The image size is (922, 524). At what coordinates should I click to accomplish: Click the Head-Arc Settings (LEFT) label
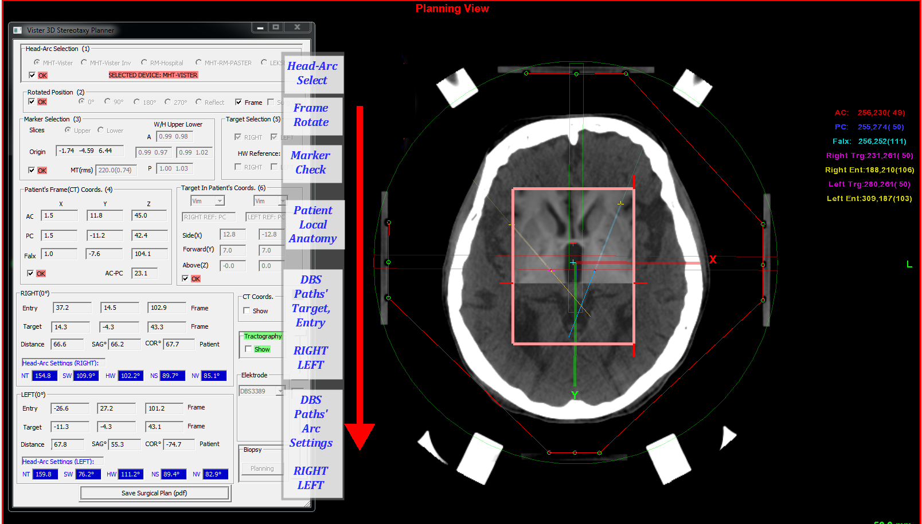(58, 461)
